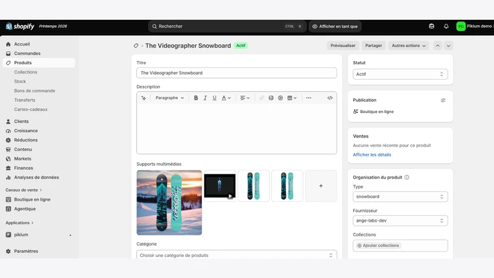Select the large snowboard sunset image

coord(169,203)
